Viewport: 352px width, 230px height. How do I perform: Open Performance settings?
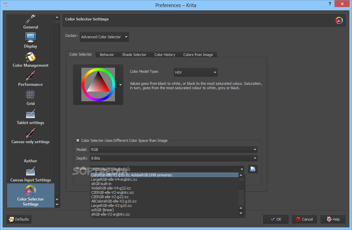pyautogui.click(x=30, y=78)
